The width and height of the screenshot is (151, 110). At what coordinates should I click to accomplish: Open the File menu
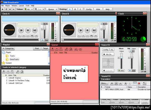(3, 6)
